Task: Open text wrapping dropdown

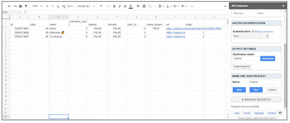Action: pos(176,6)
